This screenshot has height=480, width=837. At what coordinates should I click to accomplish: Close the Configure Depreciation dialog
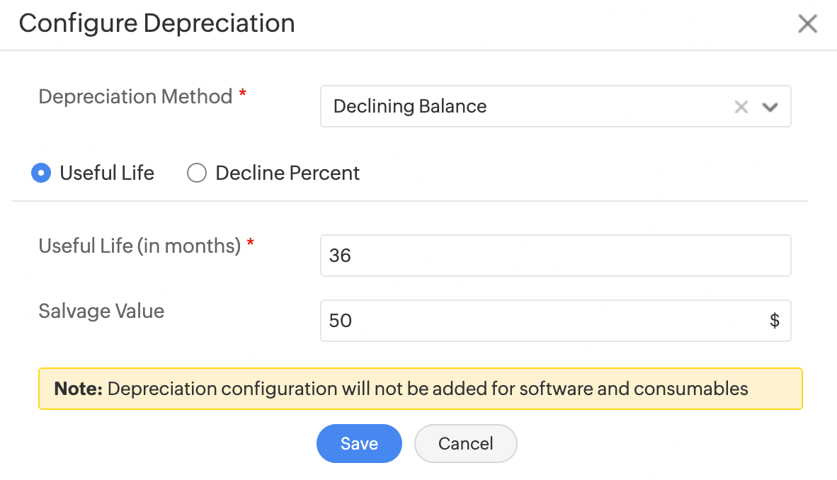[807, 24]
